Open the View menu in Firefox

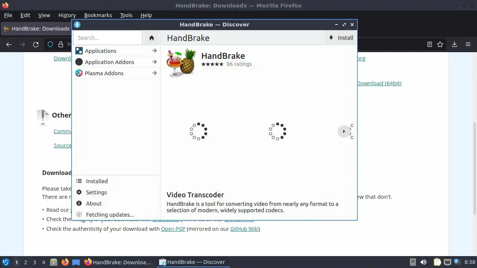pos(44,15)
